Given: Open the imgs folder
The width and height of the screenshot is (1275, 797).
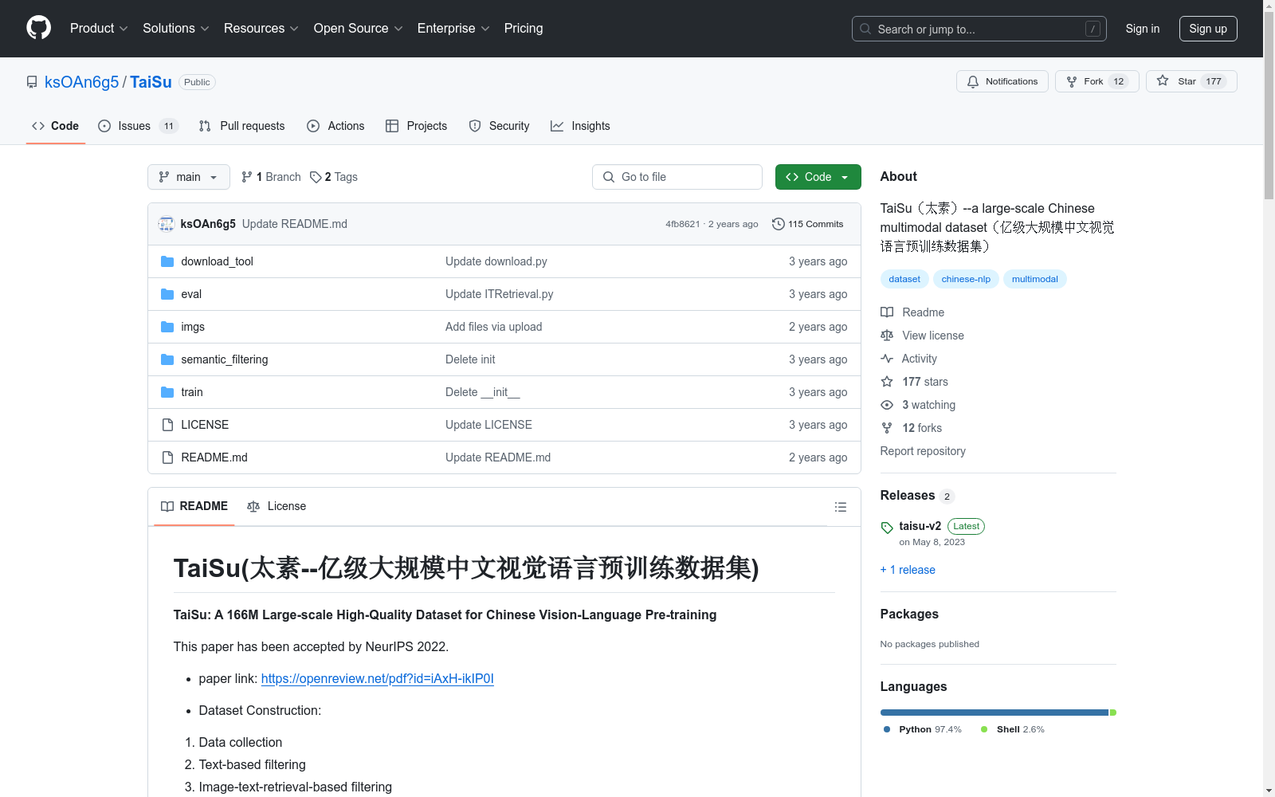Looking at the screenshot, I should (193, 327).
